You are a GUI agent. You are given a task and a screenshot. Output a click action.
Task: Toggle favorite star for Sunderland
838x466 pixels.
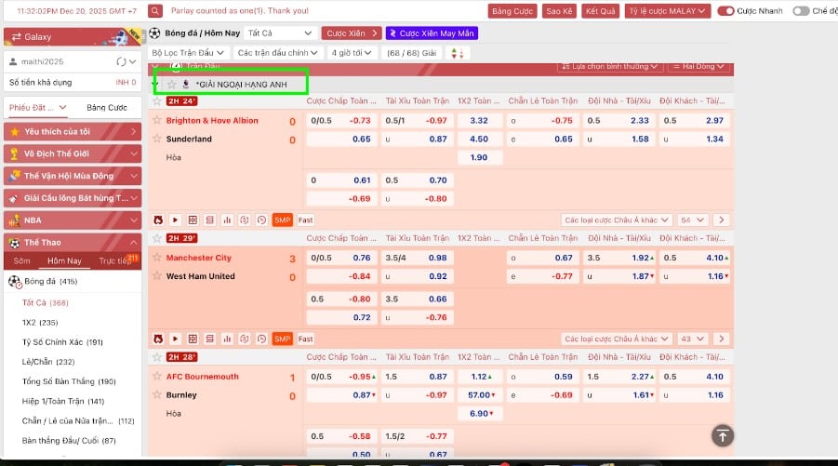click(157, 139)
